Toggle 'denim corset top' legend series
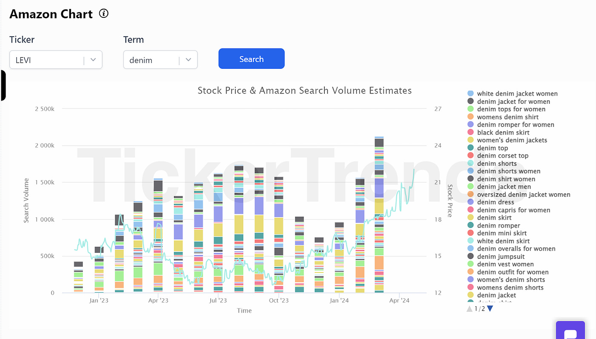Viewport: 596px width, 339px height. 498,155
